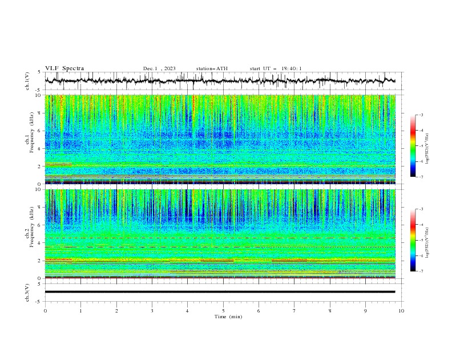Click the "-3" label on ch.1 colorbar

tap(421, 115)
